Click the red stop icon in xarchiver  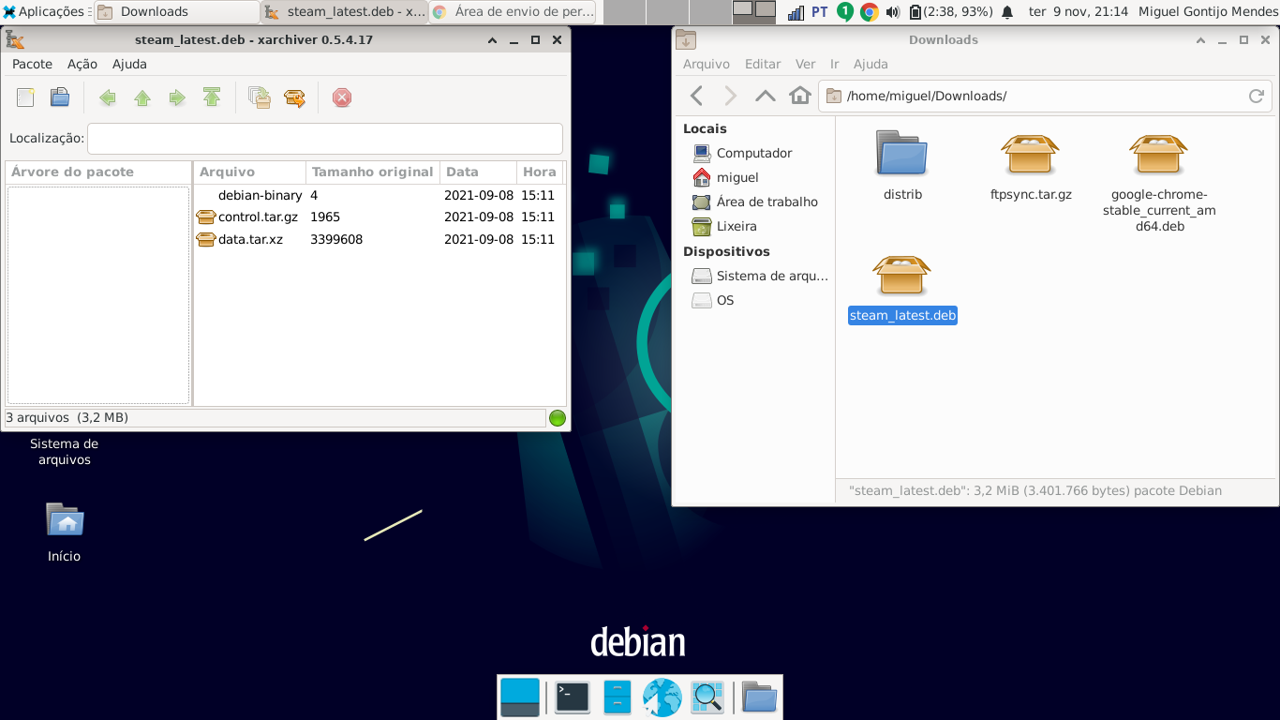(x=342, y=97)
